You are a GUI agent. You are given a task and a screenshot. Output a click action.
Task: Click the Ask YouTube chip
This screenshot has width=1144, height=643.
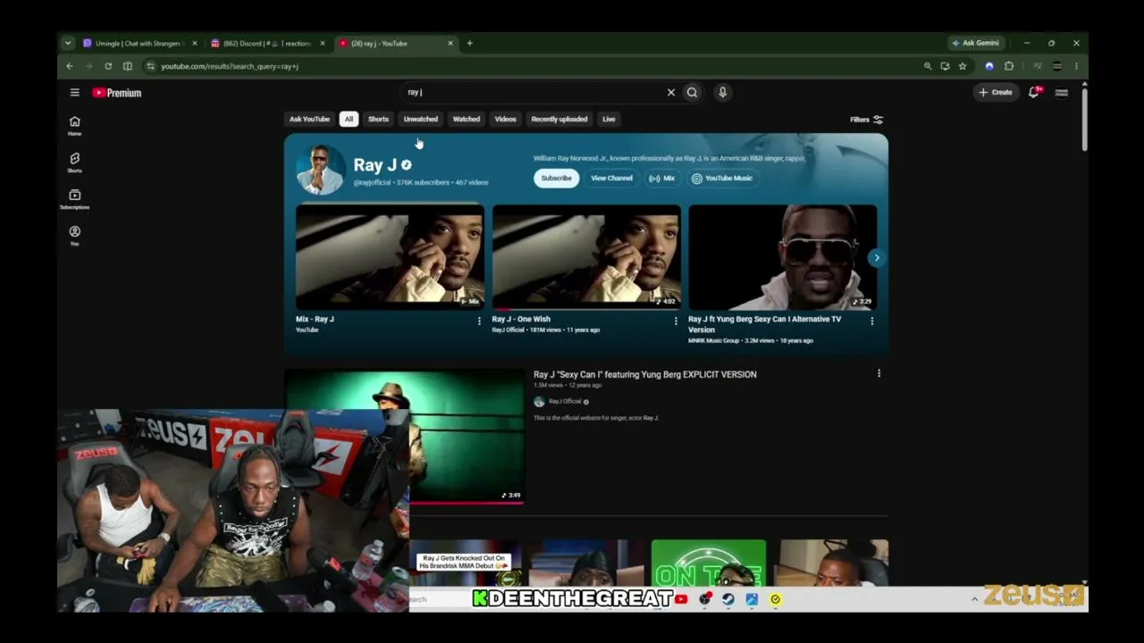[x=309, y=119]
